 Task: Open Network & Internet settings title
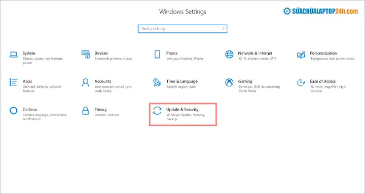(255, 53)
